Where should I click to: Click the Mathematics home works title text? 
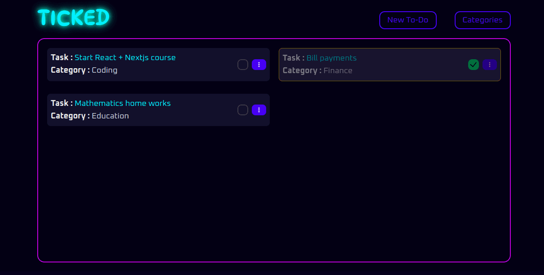pos(123,103)
